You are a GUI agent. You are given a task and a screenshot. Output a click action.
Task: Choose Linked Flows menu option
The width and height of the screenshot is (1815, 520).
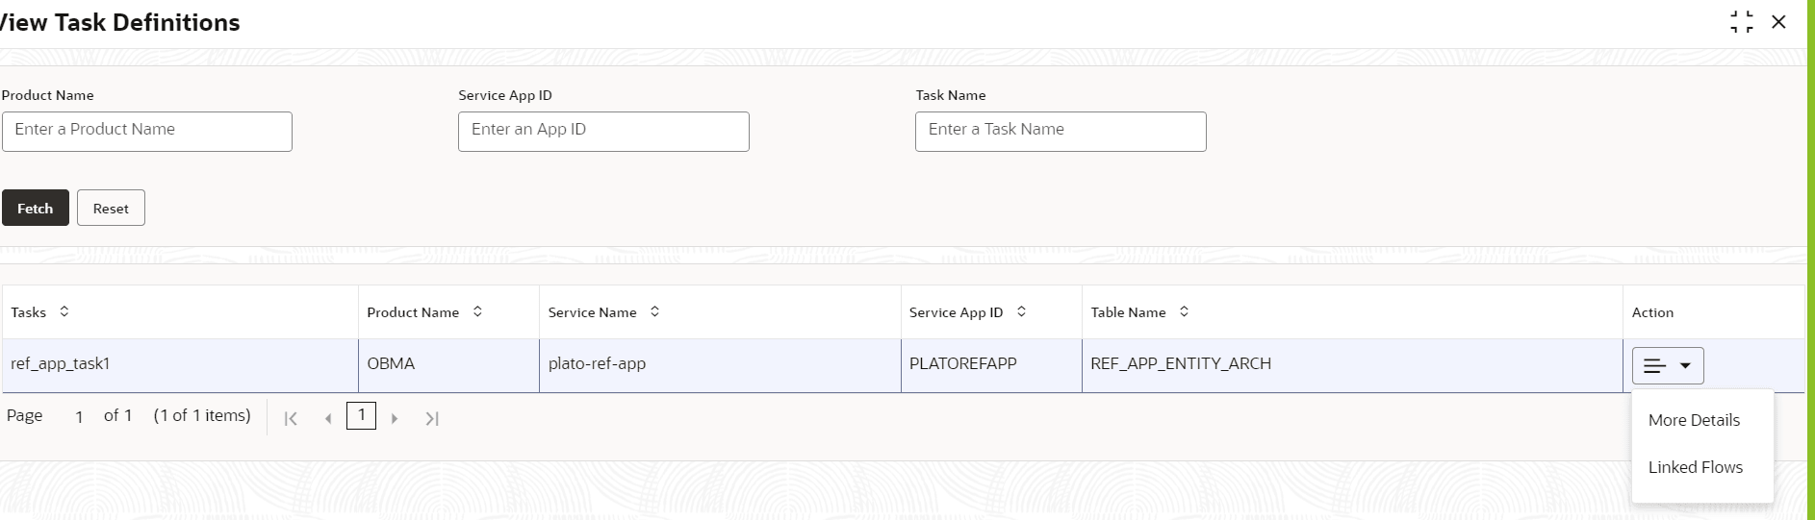click(1695, 467)
